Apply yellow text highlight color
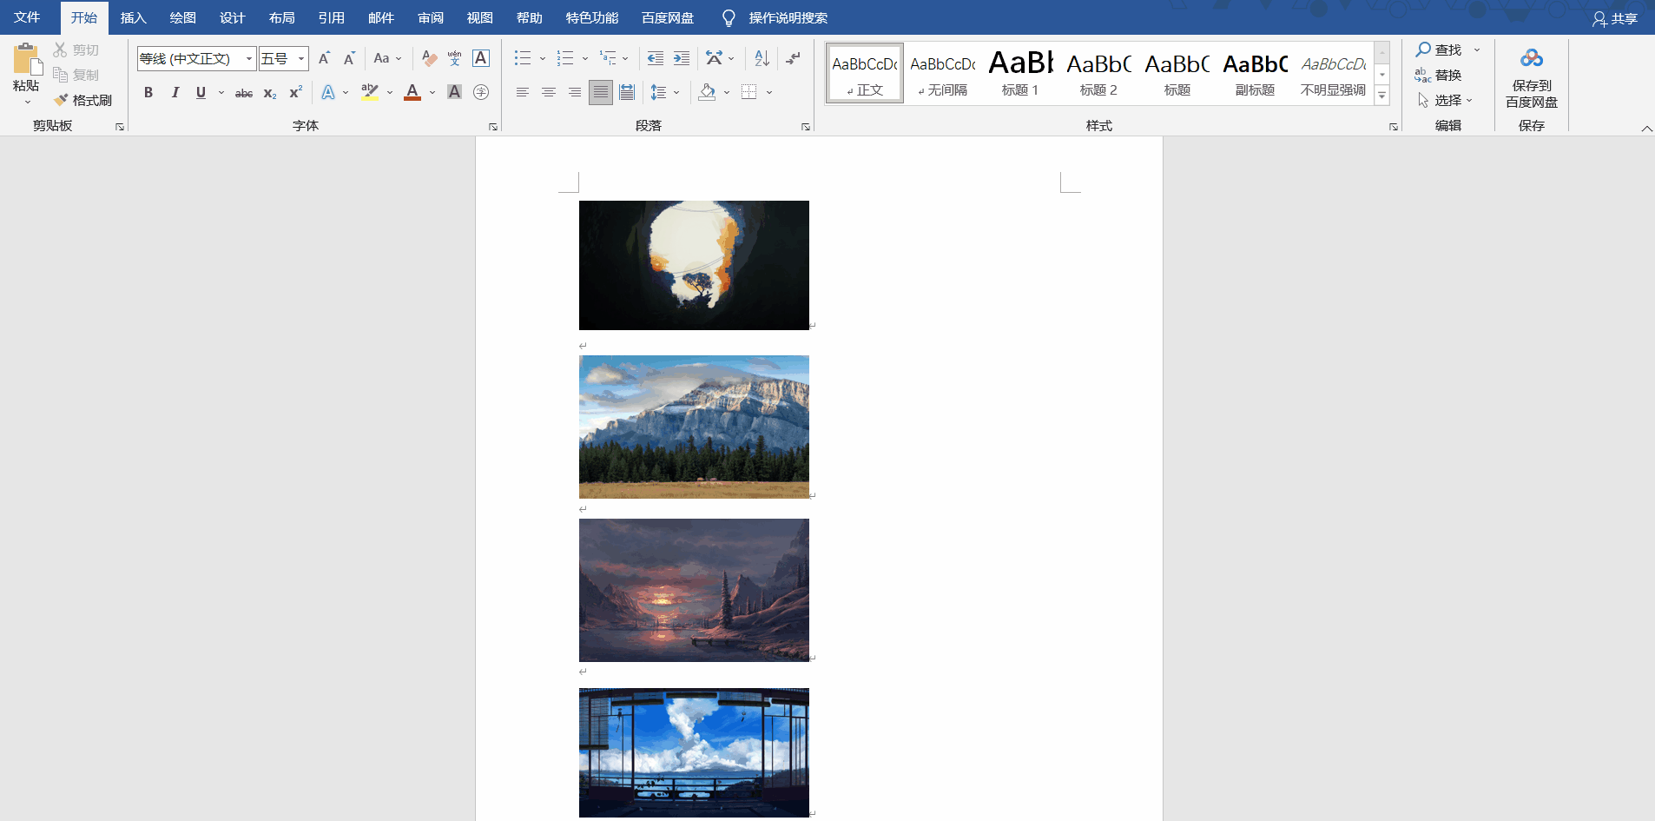1655x821 pixels. pyautogui.click(x=370, y=92)
